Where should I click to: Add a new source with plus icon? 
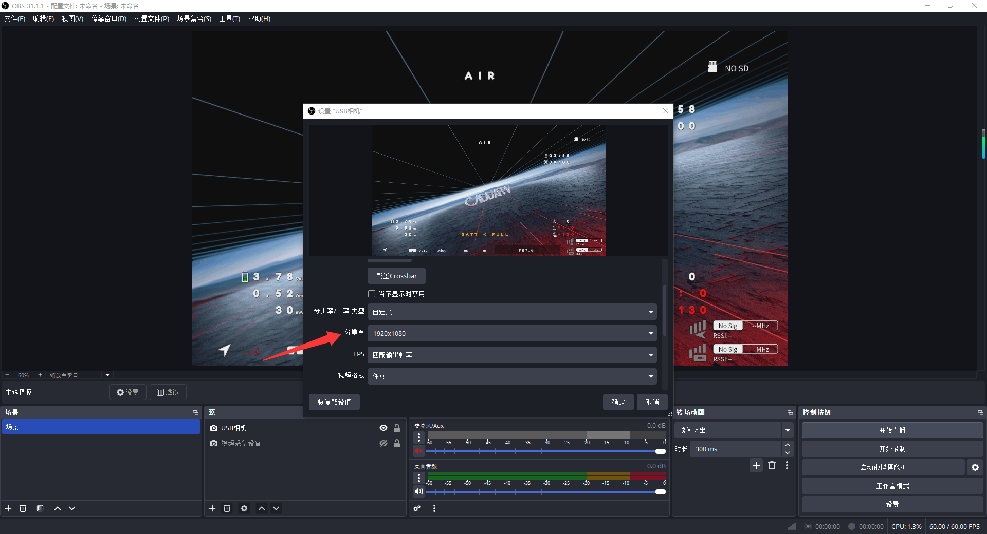(212, 508)
